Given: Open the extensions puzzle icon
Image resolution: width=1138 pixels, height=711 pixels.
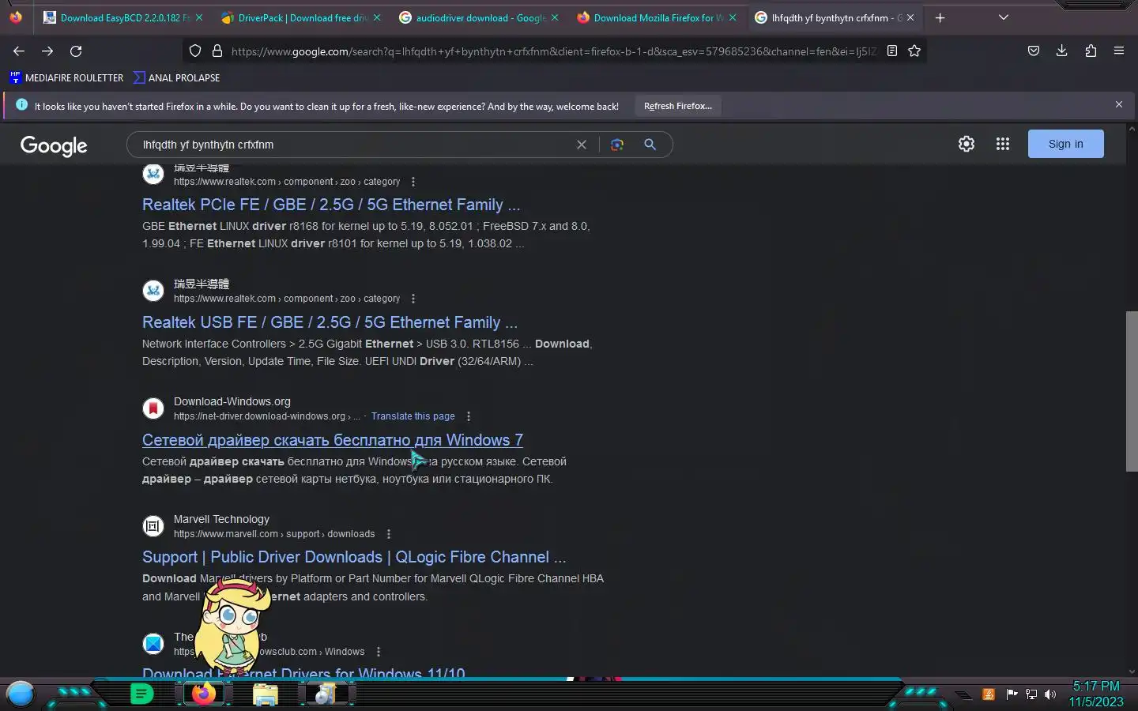Looking at the screenshot, I should point(1091,51).
